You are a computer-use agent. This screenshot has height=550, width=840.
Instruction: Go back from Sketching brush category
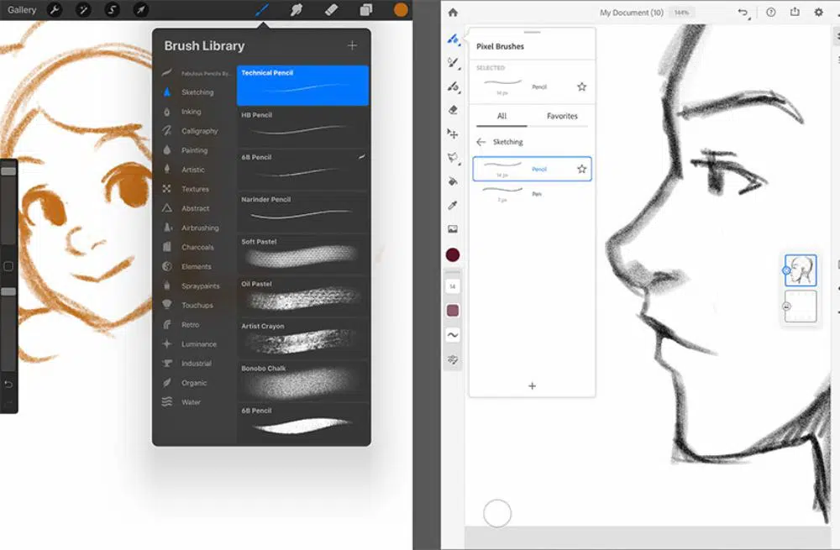(x=481, y=142)
